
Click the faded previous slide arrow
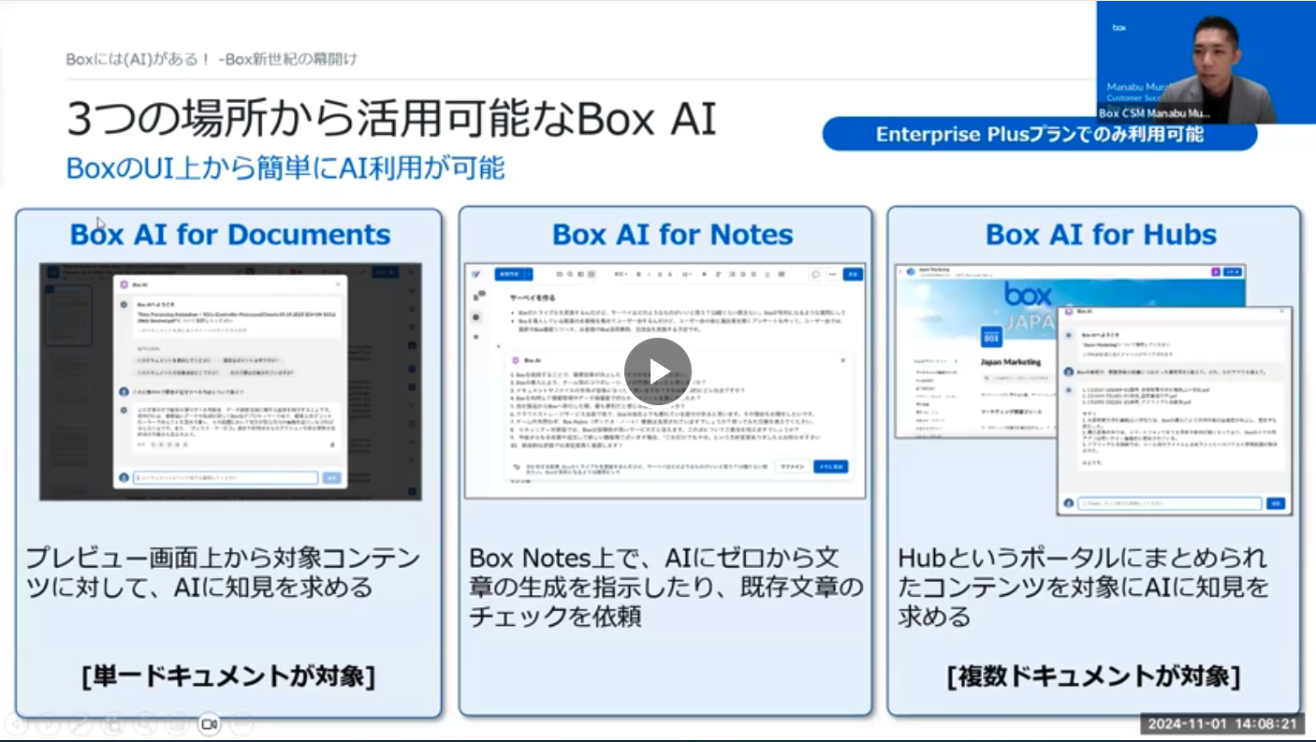point(18,723)
